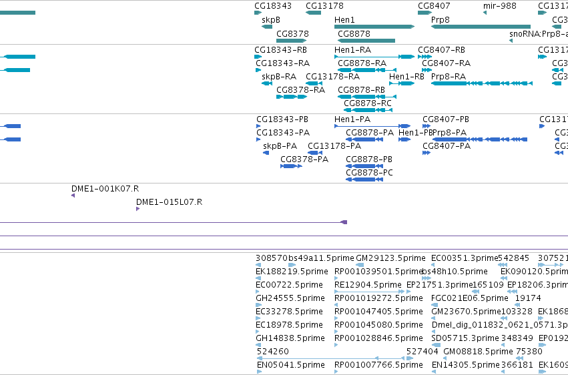This screenshot has width=568, height=375.
Task: Select the EC18978.5prime label
Action: click(290, 325)
